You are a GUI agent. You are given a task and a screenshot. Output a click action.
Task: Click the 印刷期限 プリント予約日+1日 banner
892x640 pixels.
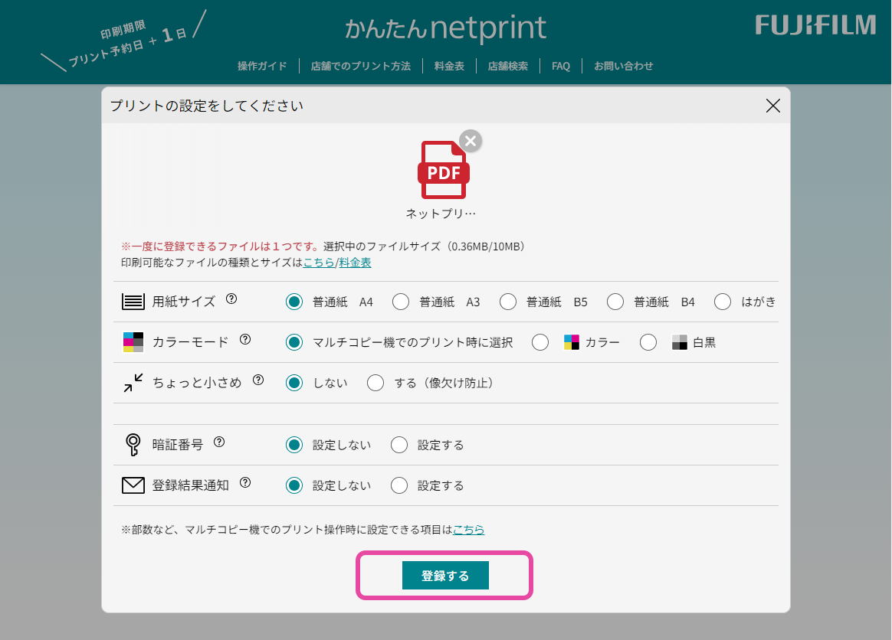(x=124, y=41)
